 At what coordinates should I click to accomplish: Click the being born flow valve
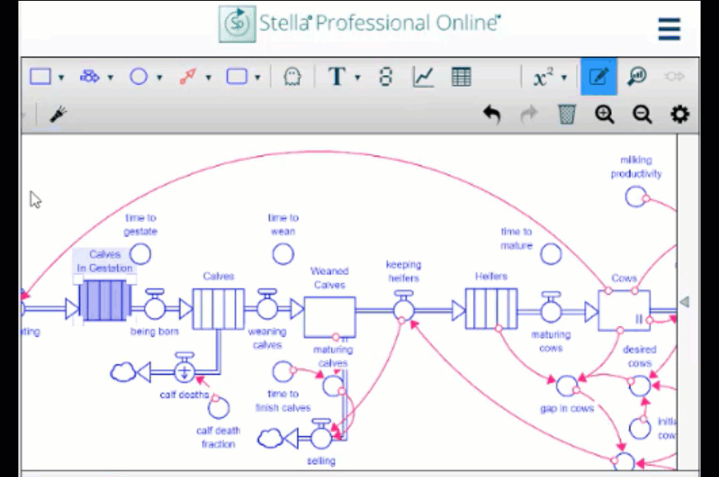(155, 305)
